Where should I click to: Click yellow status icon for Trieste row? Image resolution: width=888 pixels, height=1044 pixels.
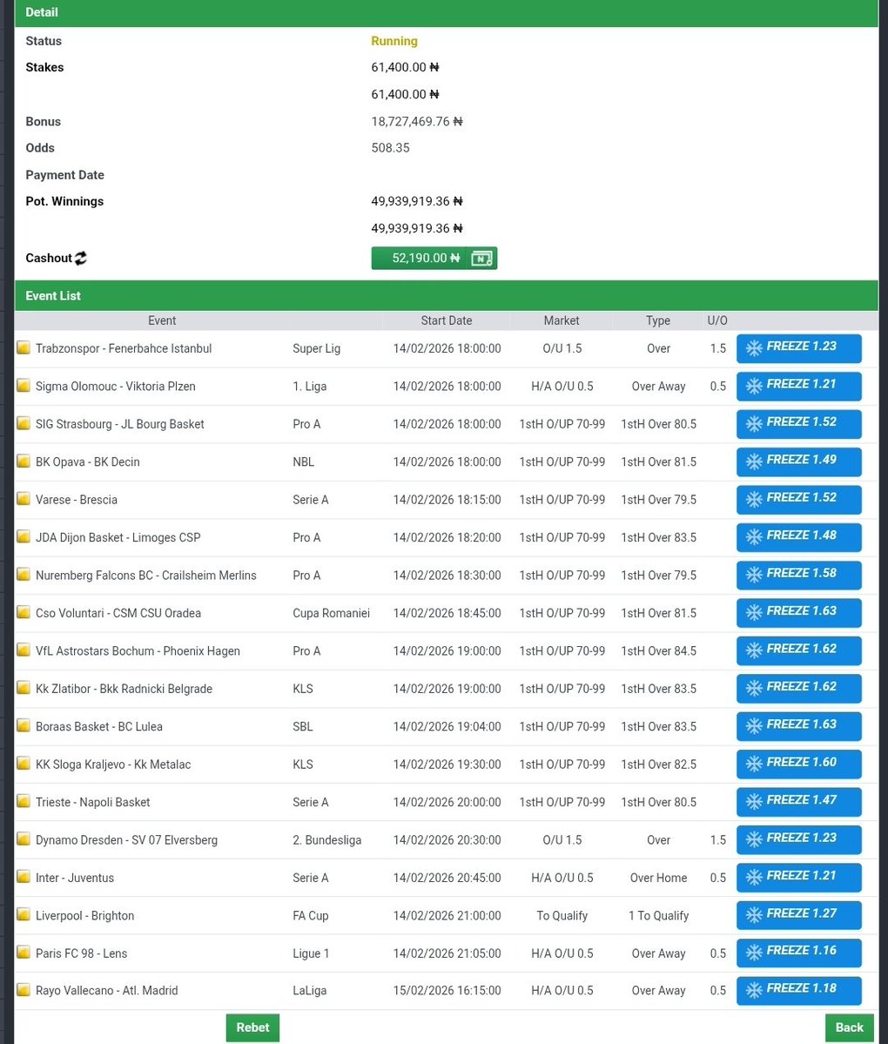tap(24, 801)
